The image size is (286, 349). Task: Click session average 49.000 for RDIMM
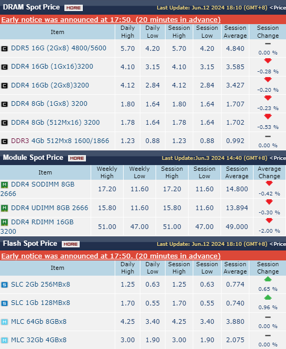(x=237, y=227)
